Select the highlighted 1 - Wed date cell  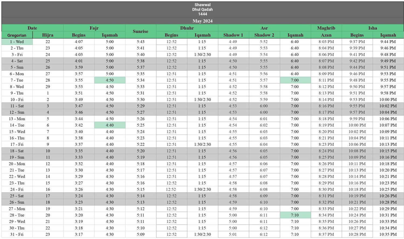[x=17, y=42]
